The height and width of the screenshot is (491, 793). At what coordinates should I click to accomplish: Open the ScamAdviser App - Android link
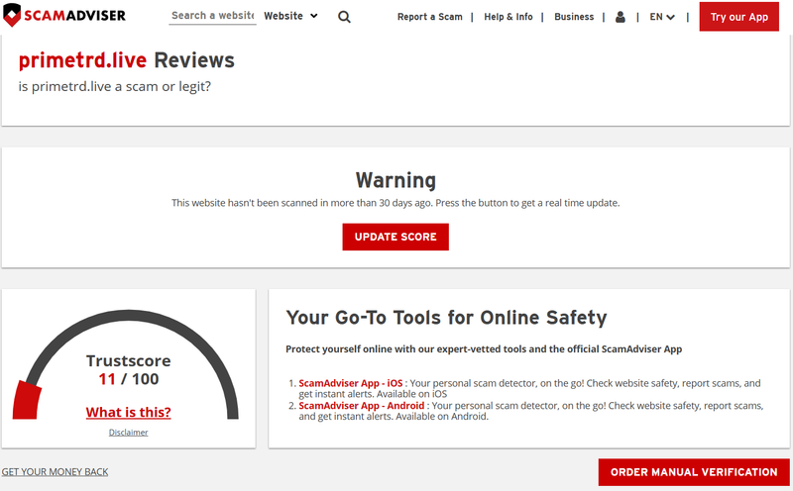point(361,406)
